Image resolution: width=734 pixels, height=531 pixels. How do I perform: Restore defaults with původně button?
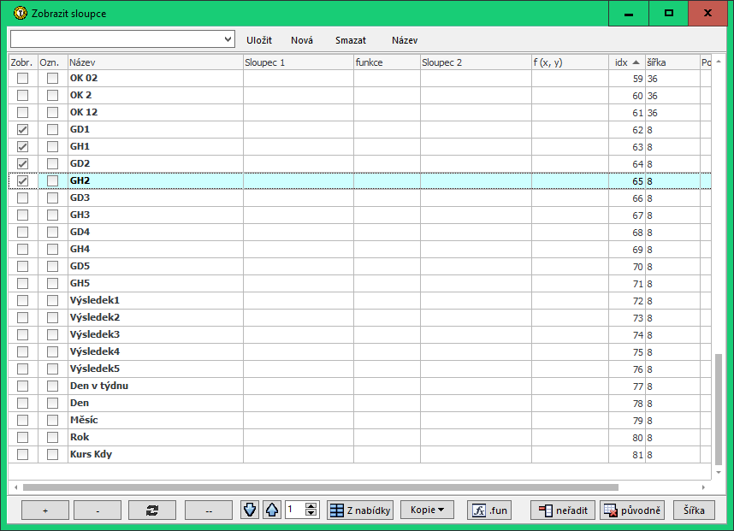click(632, 510)
